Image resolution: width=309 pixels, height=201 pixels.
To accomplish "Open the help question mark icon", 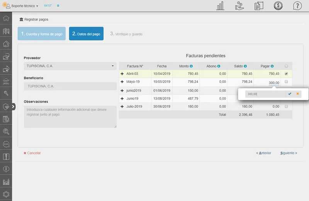I will (297, 6).
